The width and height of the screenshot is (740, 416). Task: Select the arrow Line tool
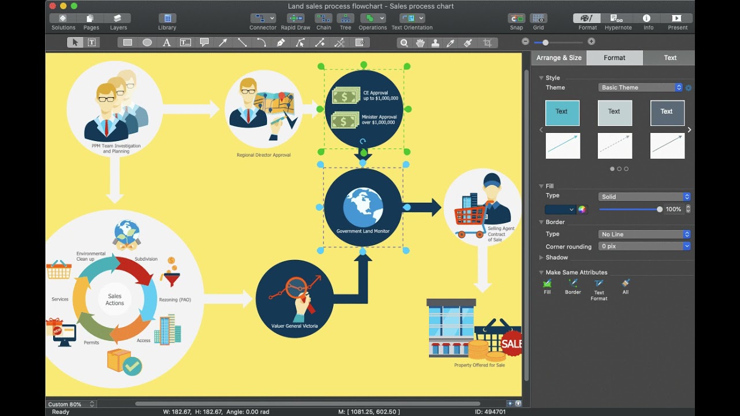click(x=223, y=42)
